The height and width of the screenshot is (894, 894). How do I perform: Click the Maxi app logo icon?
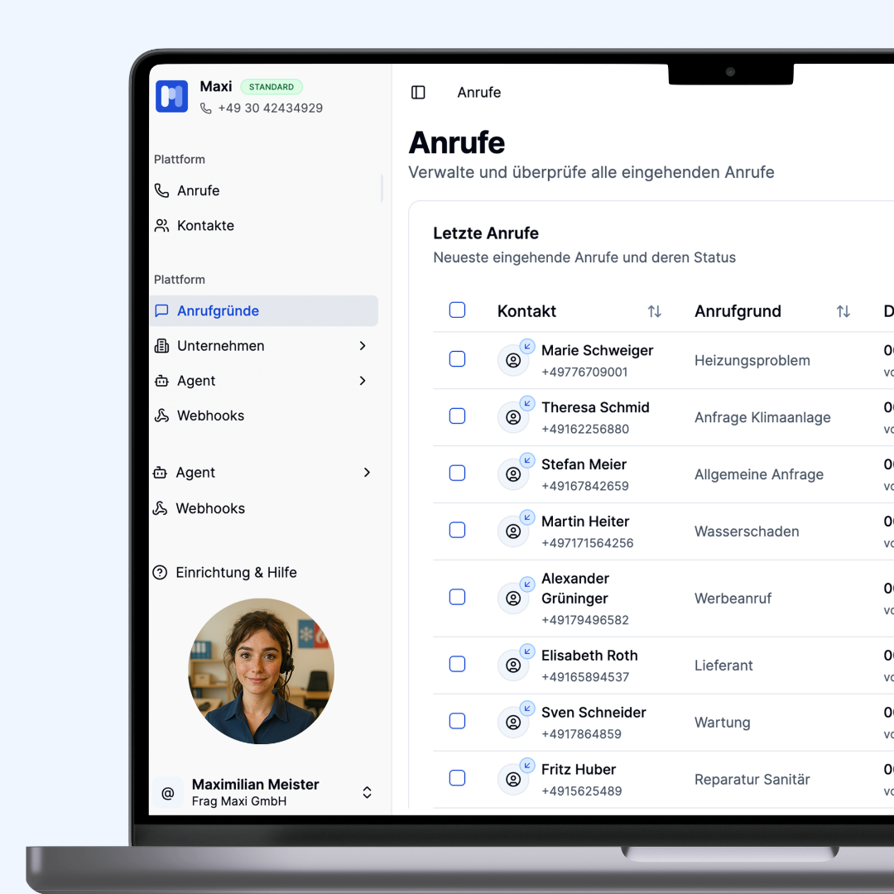point(172,96)
